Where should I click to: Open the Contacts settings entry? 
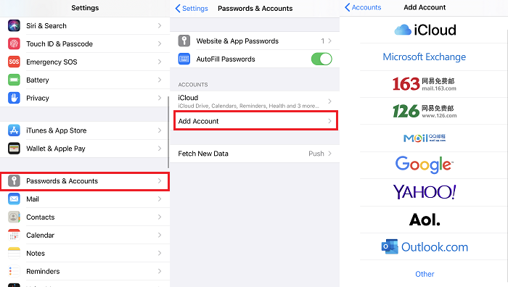pyautogui.click(x=85, y=217)
